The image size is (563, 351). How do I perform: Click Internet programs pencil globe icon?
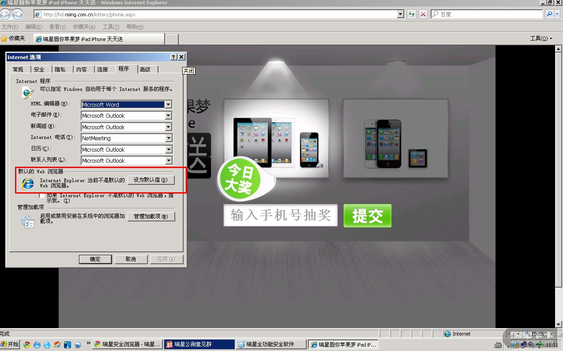pyautogui.click(x=28, y=93)
